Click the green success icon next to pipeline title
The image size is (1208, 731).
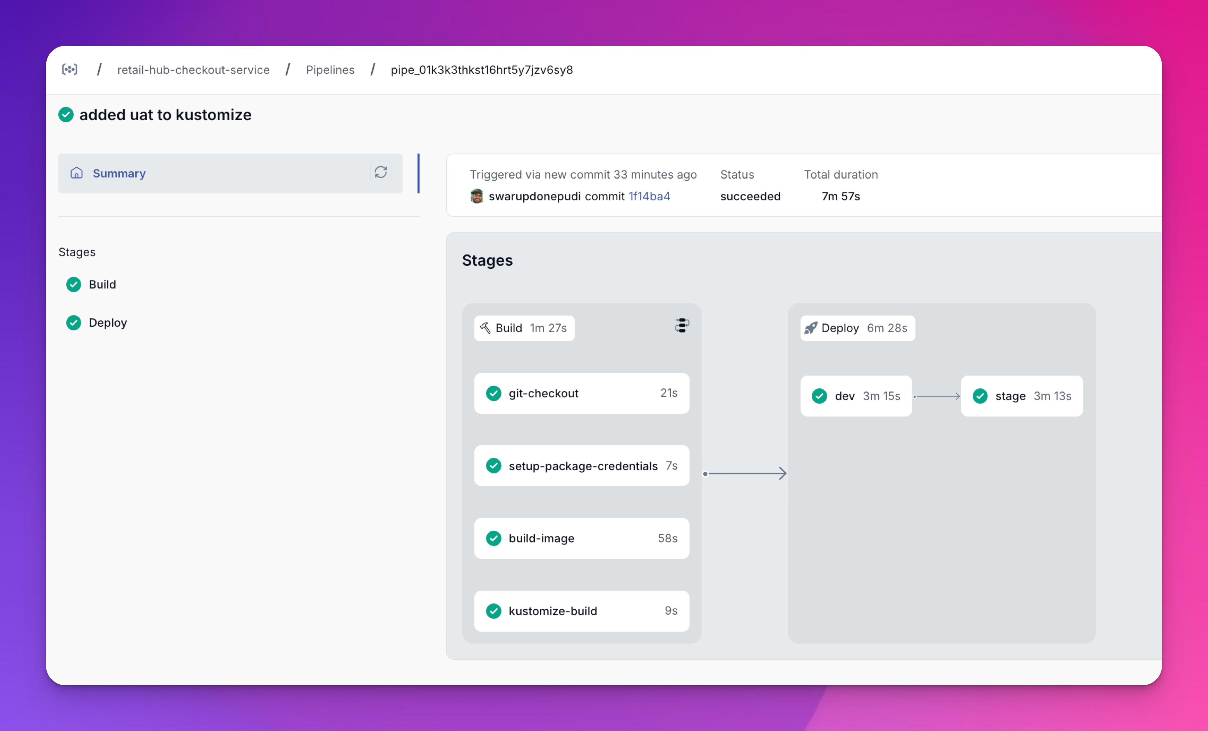pyautogui.click(x=66, y=115)
